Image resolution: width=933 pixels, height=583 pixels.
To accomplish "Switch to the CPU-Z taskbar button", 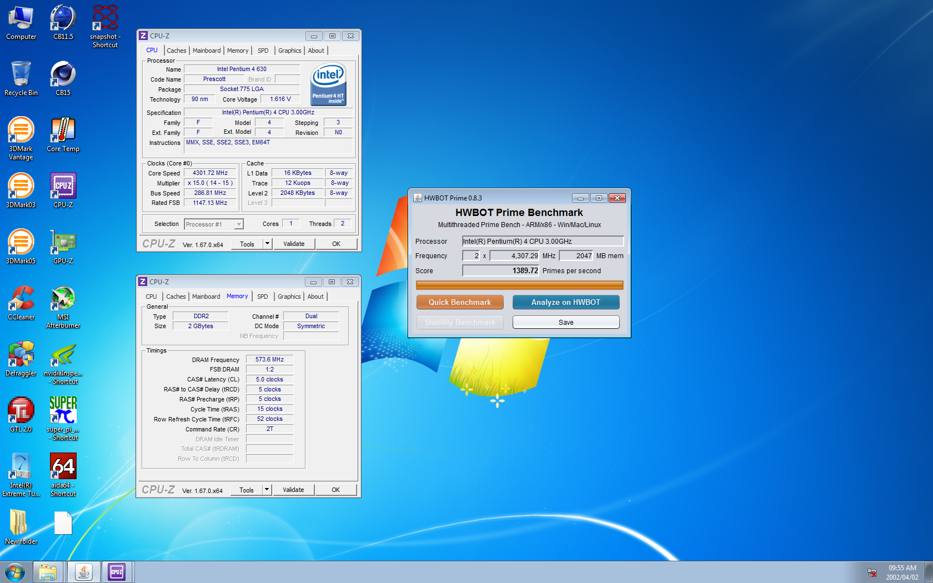I will (x=117, y=572).
